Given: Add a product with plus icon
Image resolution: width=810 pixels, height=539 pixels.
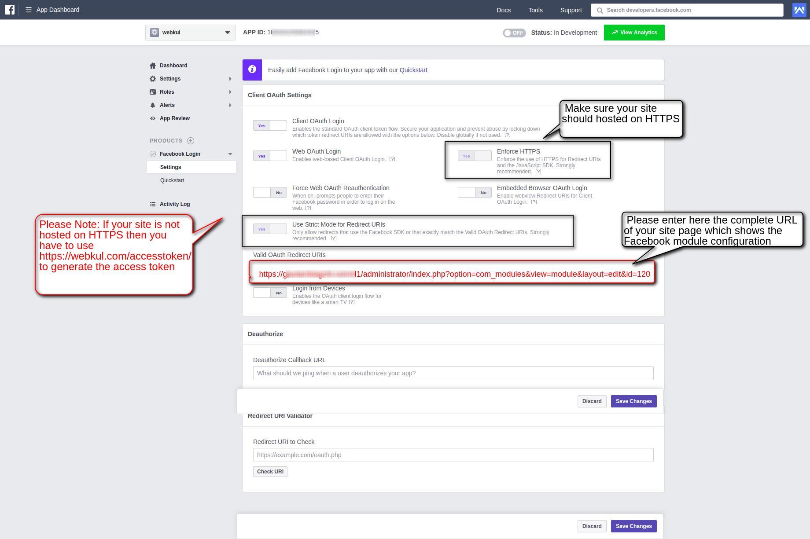Looking at the screenshot, I should click(x=191, y=141).
